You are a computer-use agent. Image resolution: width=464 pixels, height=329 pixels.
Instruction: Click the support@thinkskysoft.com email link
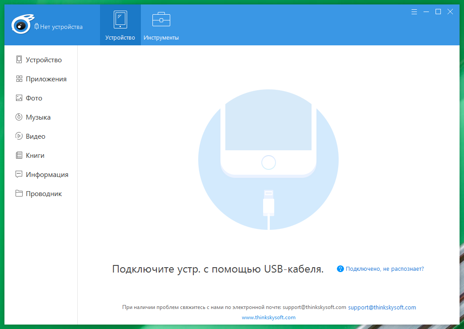(x=382, y=307)
